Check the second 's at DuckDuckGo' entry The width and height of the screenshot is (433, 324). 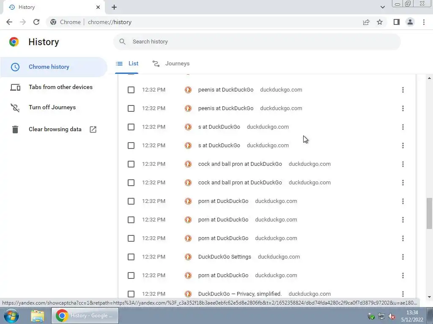pos(131,146)
